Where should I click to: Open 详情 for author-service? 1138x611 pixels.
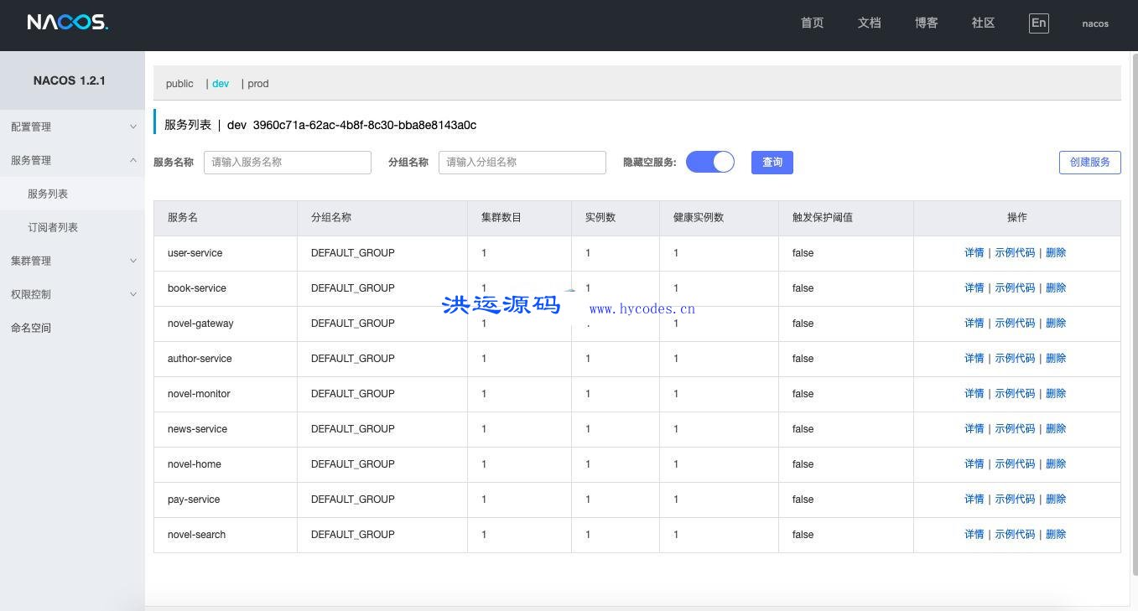point(974,358)
